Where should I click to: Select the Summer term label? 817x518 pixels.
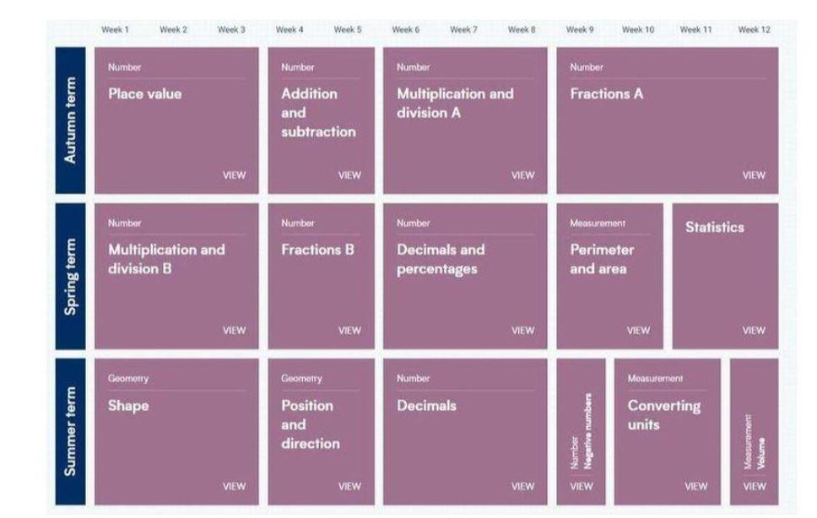[x=70, y=431]
